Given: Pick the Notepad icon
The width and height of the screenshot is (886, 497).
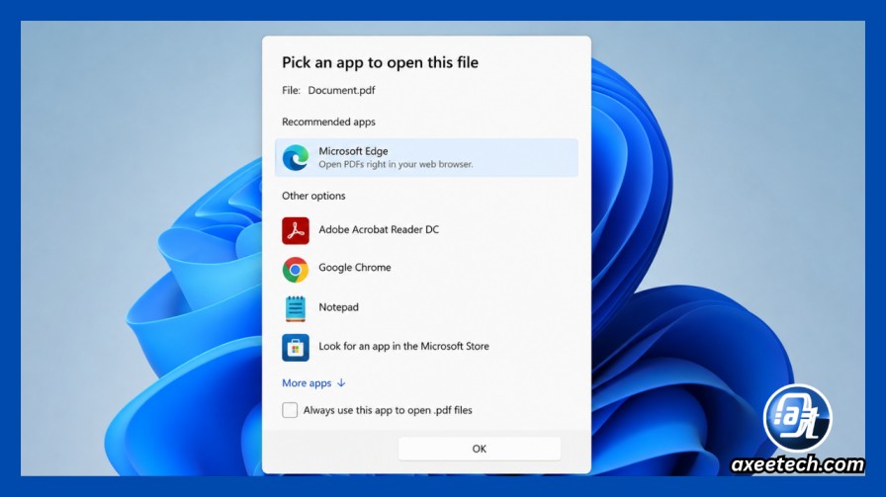Looking at the screenshot, I should (x=296, y=308).
